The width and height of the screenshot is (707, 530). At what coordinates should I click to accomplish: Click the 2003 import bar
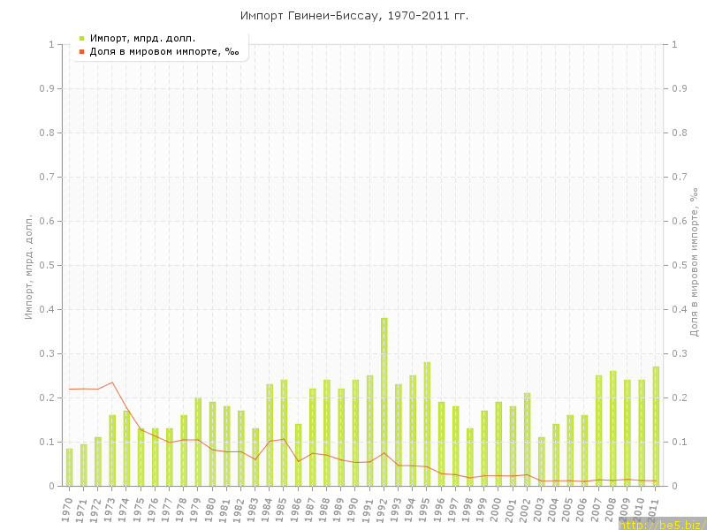pyautogui.click(x=541, y=461)
